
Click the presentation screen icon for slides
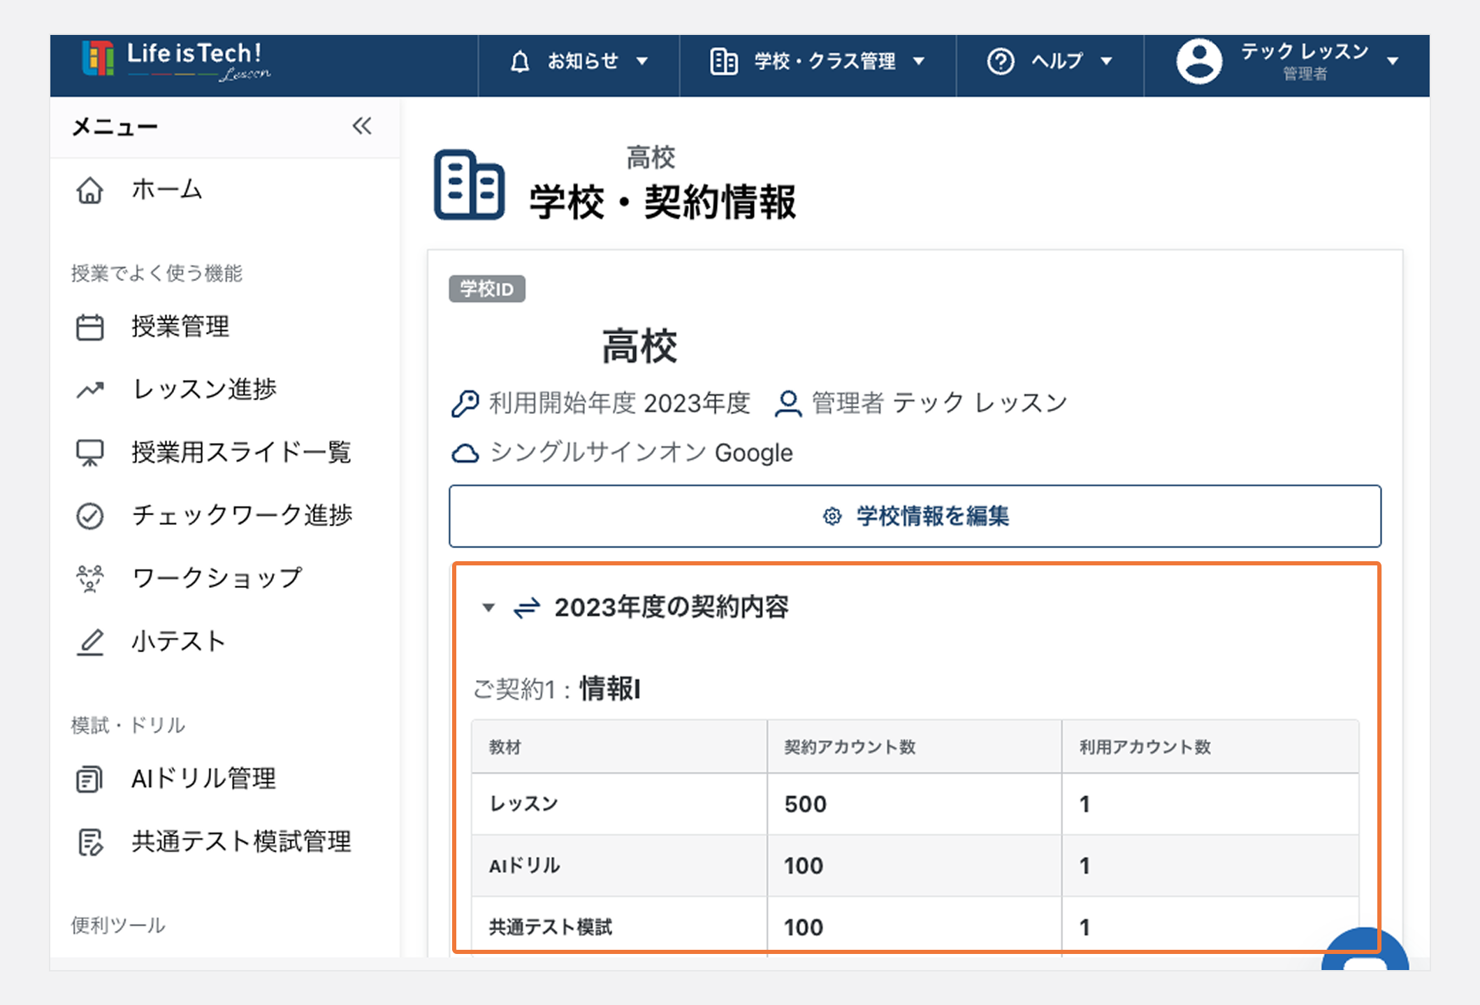[x=89, y=453]
